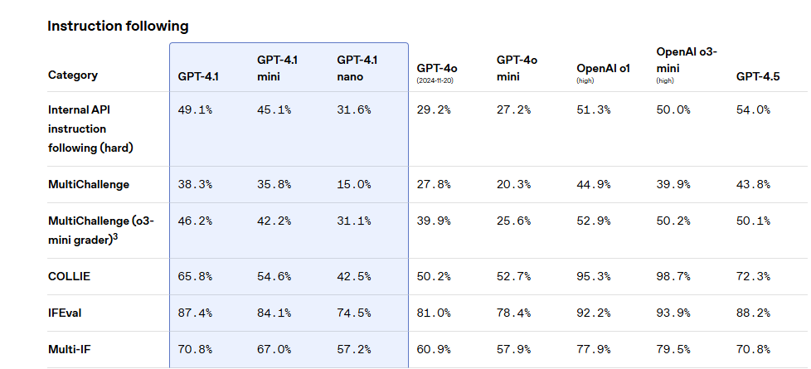811x369 pixels.
Task: Click the GPT-4.1 column header
Action: tap(199, 76)
